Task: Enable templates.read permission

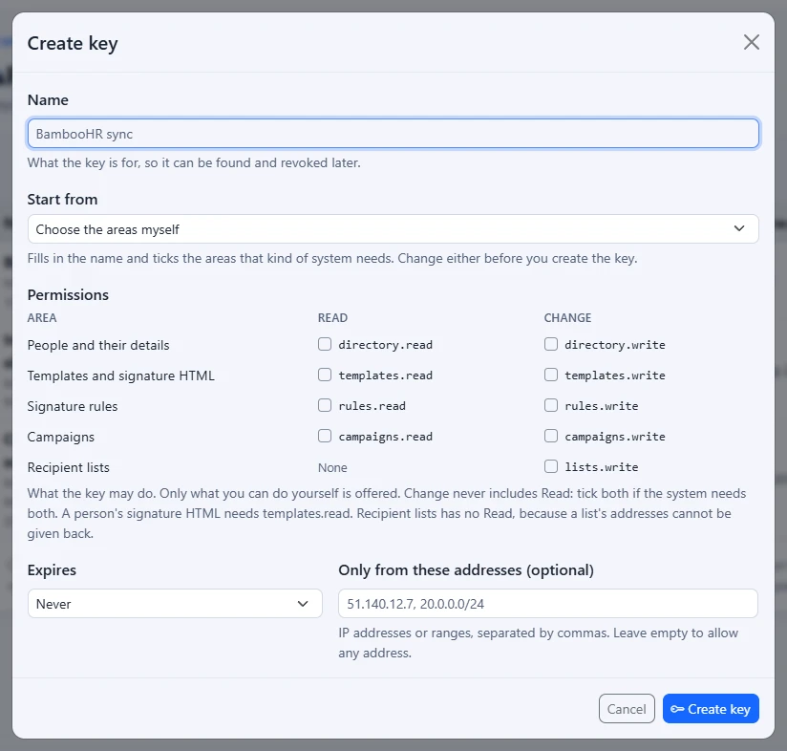Action: (x=325, y=375)
